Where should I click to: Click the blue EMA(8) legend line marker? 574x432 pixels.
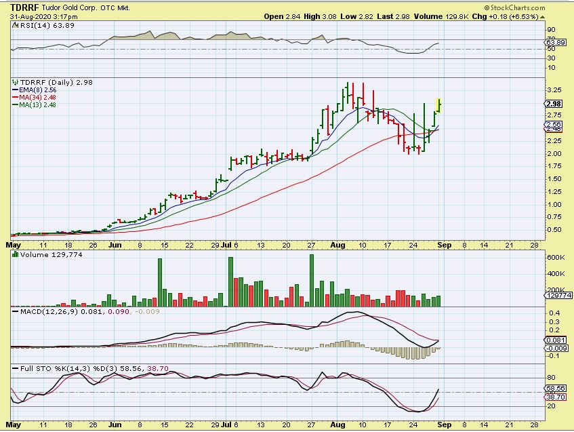click(16, 90)
